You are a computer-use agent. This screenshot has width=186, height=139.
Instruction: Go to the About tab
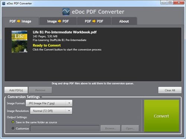point(124,21)
